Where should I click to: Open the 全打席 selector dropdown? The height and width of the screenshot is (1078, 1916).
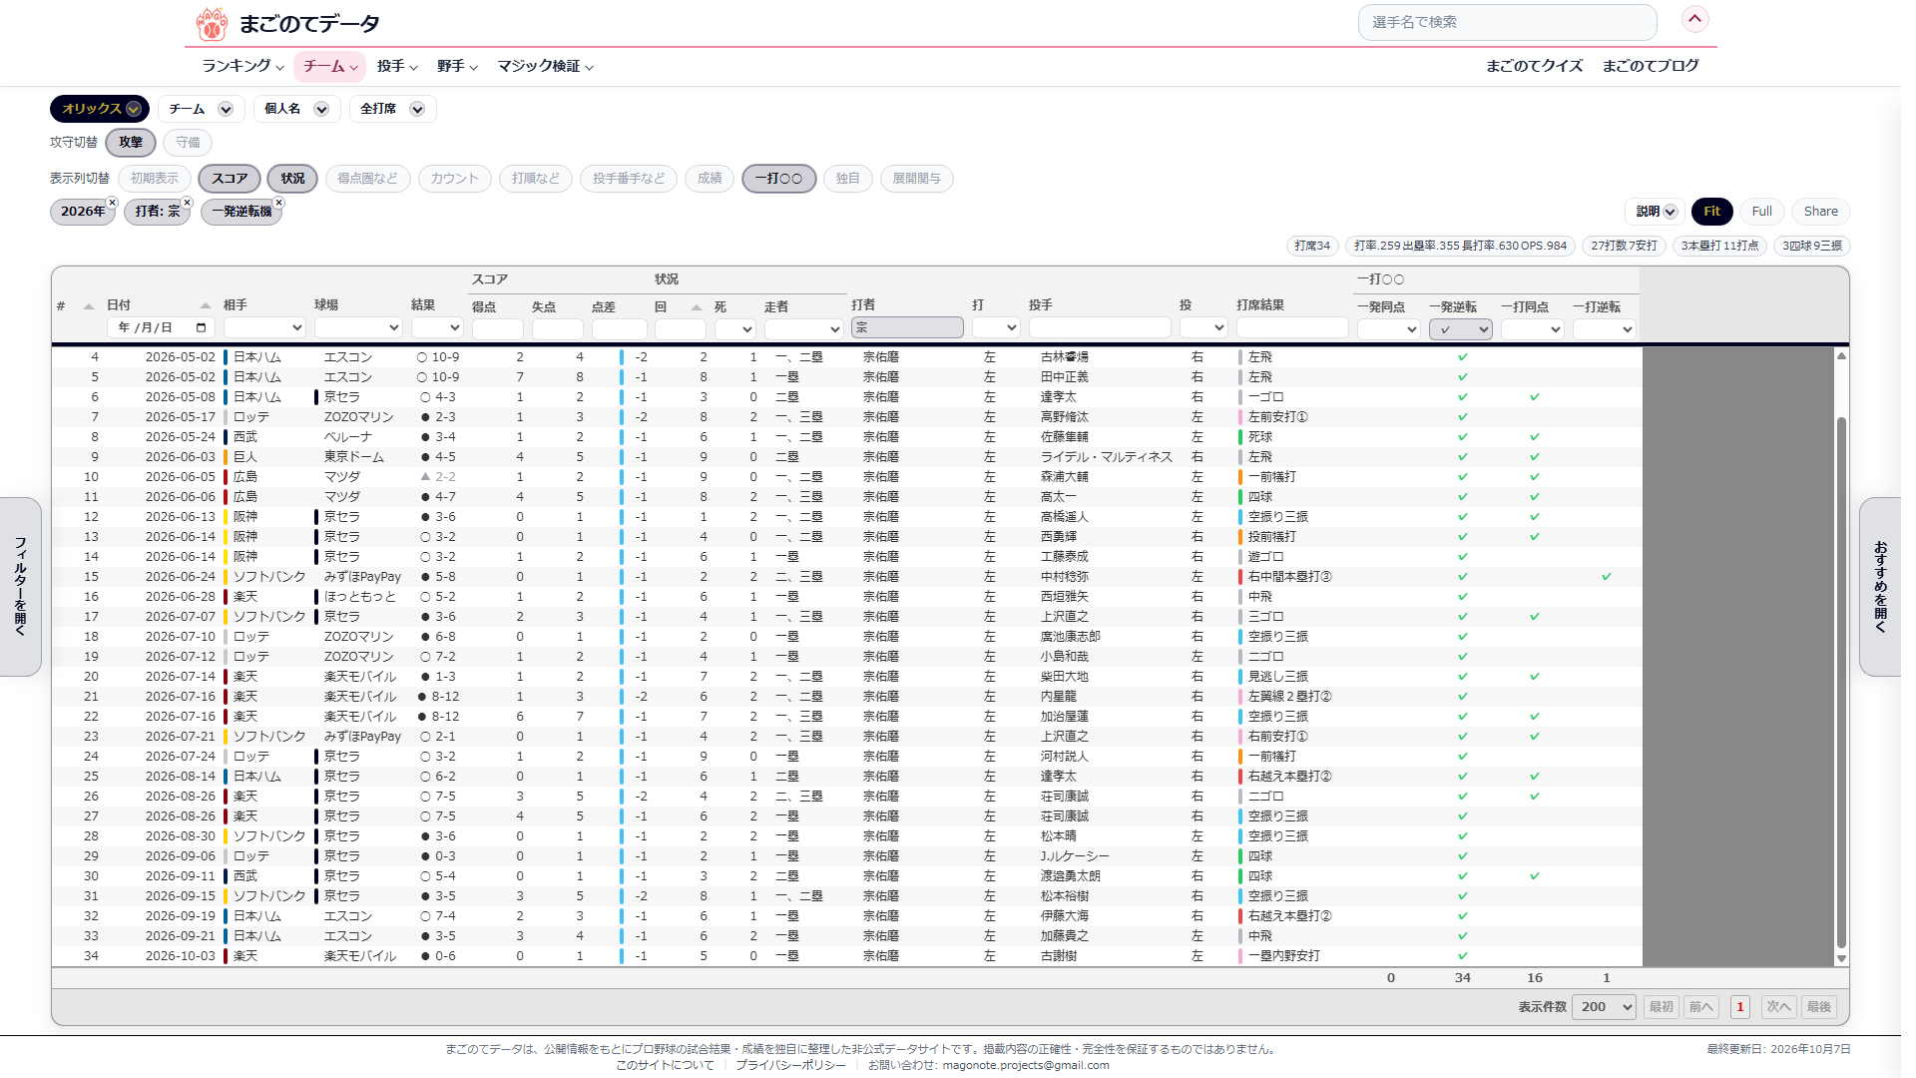pos(392,109)
